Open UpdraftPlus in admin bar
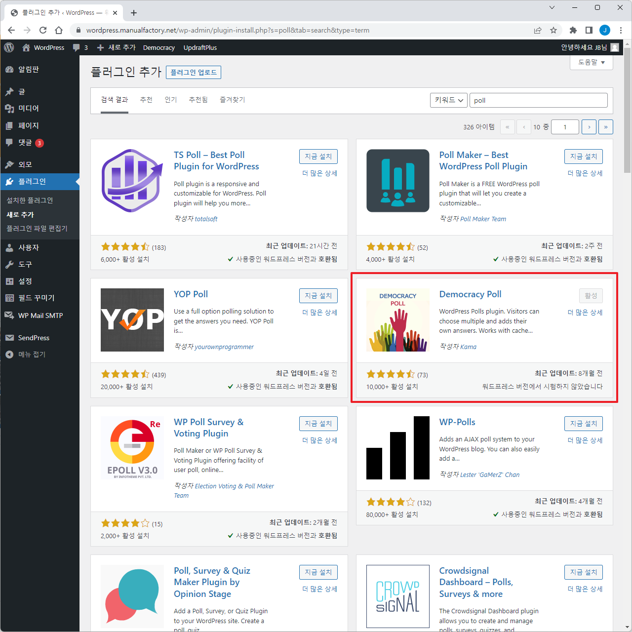The height and width of the screenshot is (632, 632). 200,47
